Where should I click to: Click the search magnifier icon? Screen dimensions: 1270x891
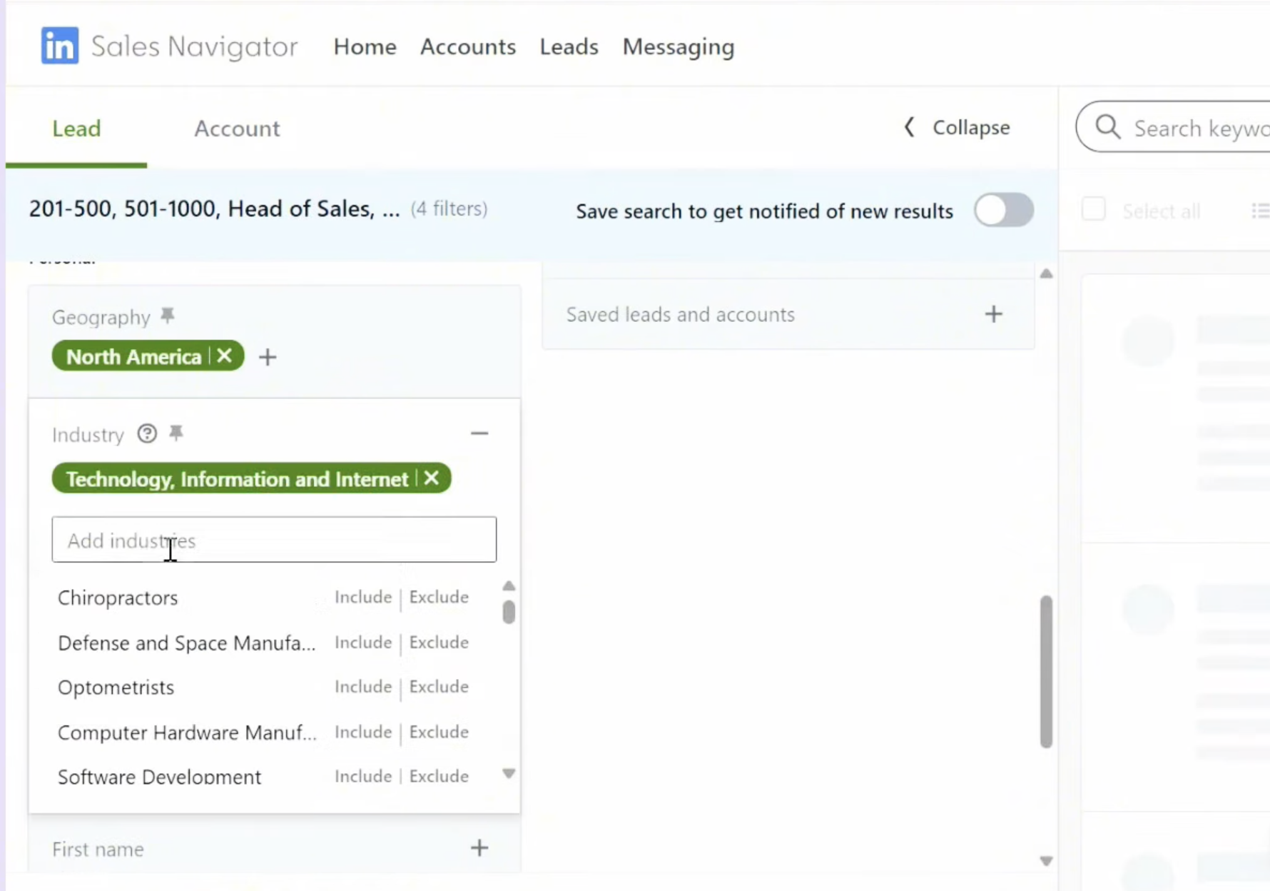(x=1107, y=128)
